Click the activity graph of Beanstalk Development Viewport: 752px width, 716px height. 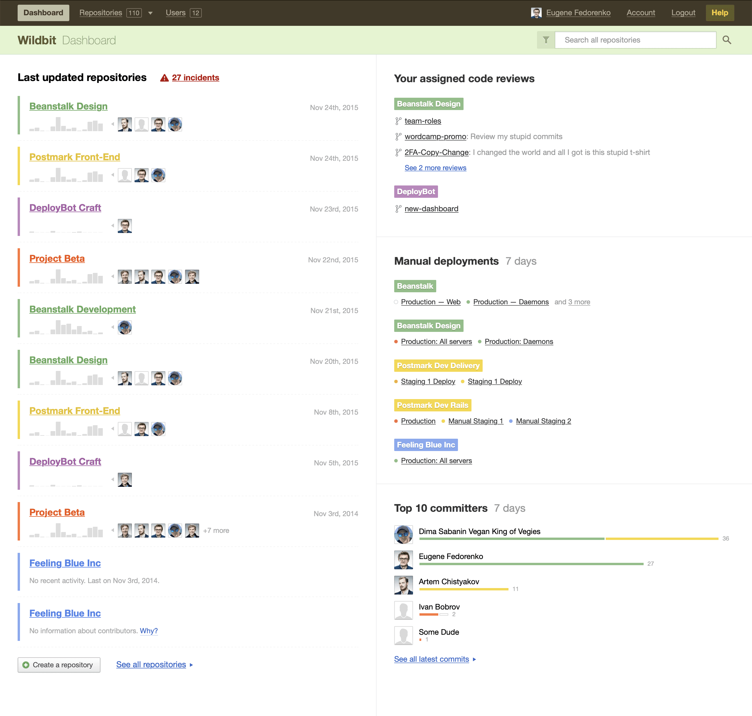point(66,327)
